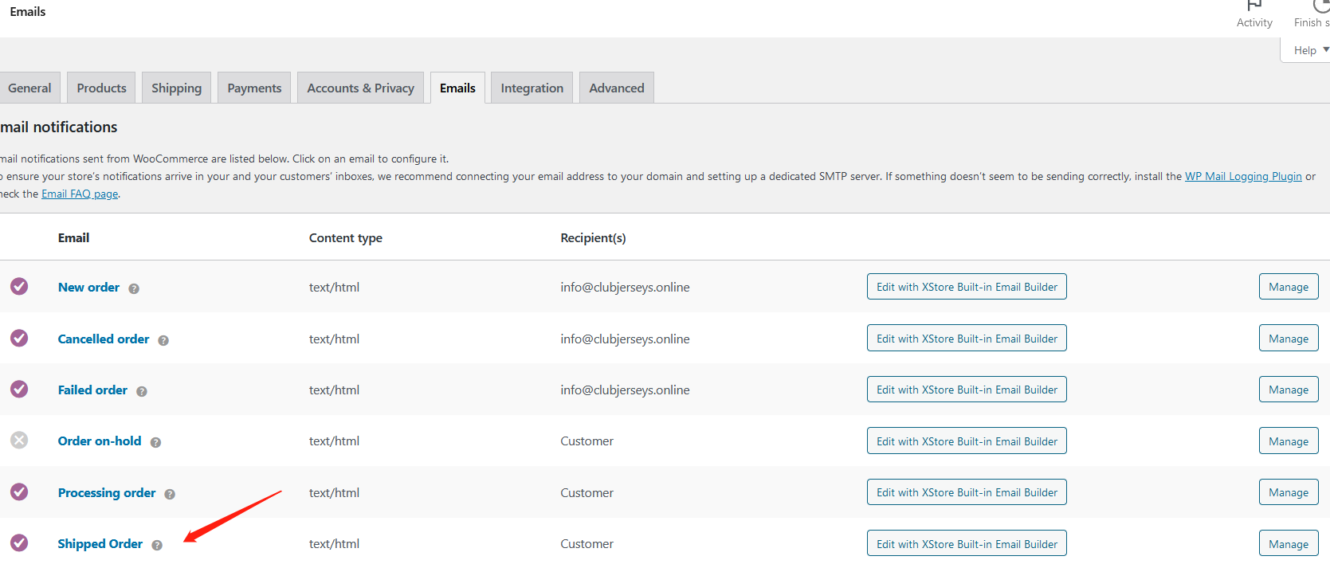This screenshot has height=564, width=1330.
Task: Click the help icon beside Processing order
Action: (x=170, y=494)
